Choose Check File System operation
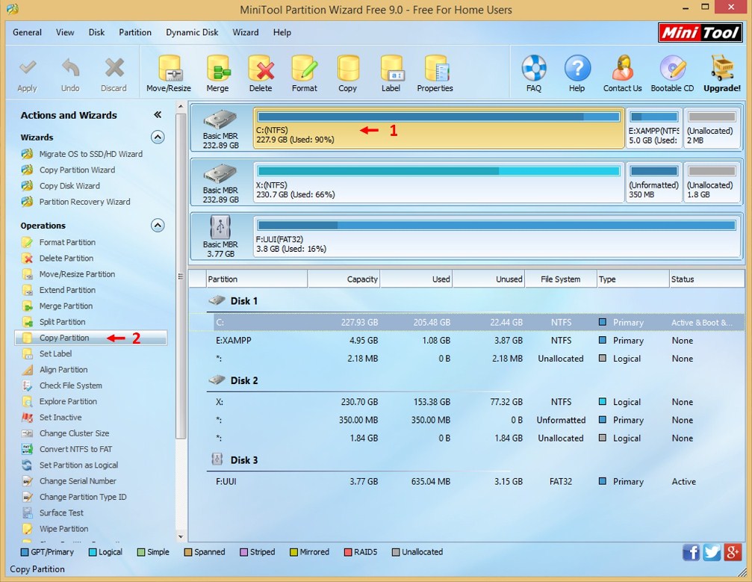Image resolution: width=752 pixels, height=582 pixels. [70, 386]
